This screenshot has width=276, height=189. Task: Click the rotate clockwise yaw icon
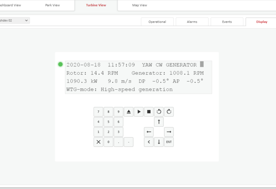[x=169, y=112]
